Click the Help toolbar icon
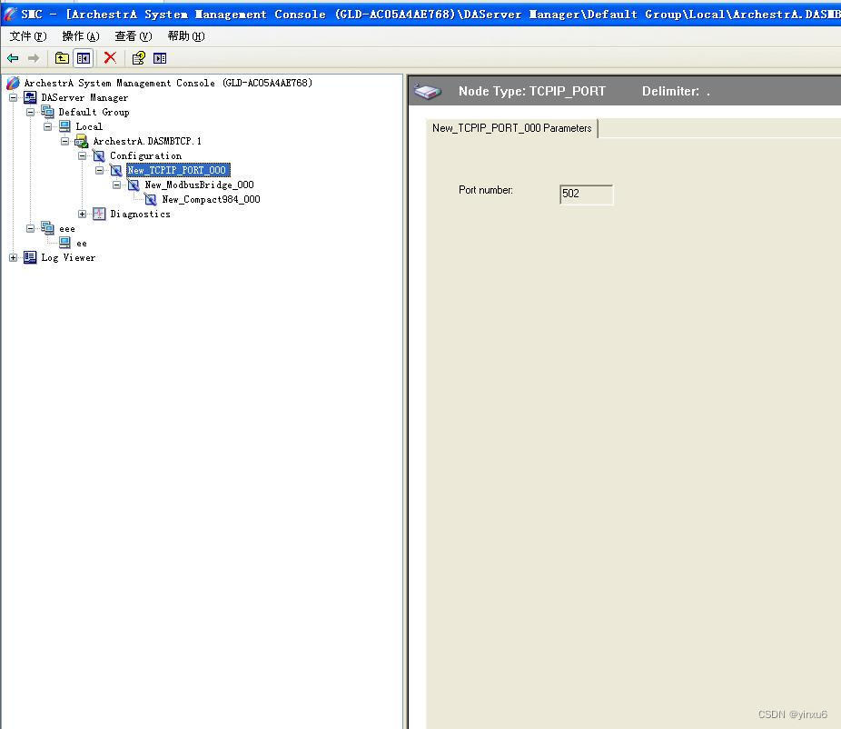 [138, 57]
